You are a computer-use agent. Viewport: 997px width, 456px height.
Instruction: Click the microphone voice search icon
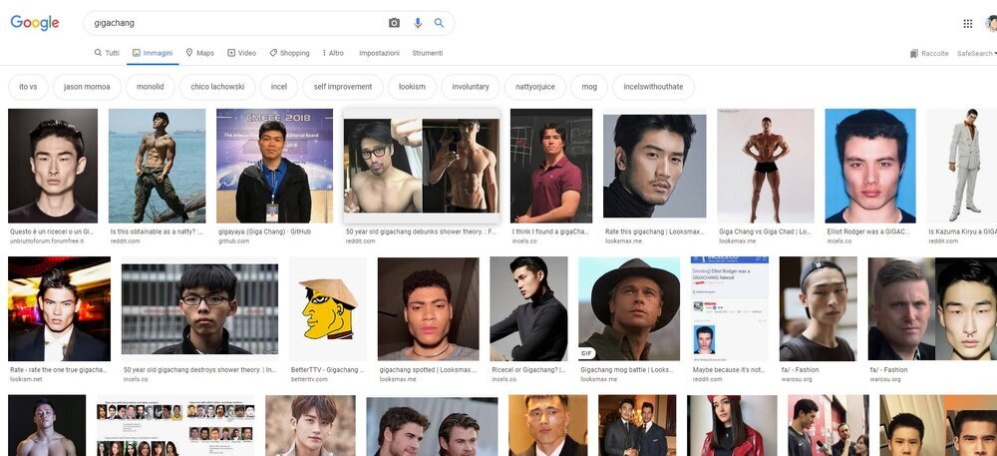pos(418,23)
